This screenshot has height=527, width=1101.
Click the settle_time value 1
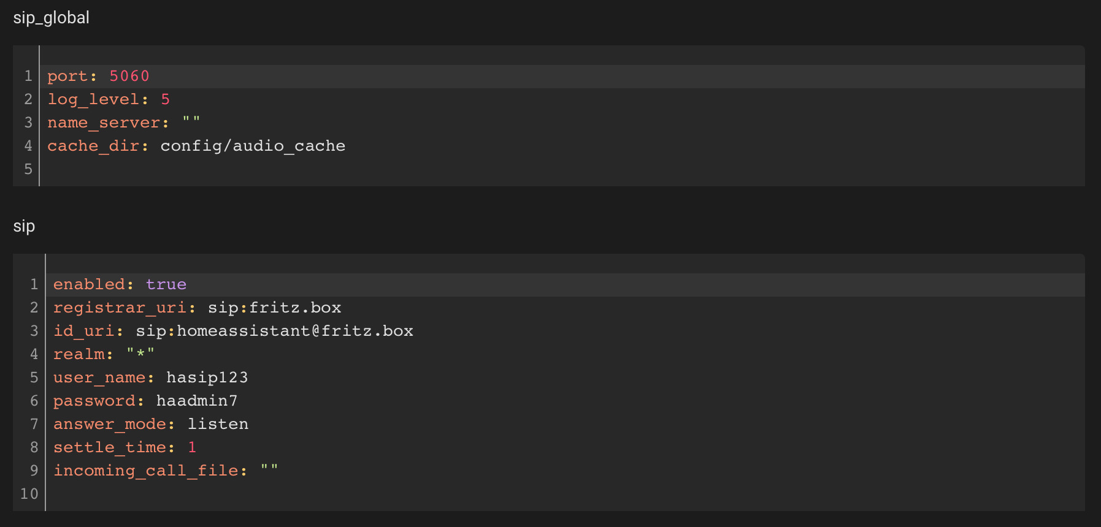click(192, 447)
